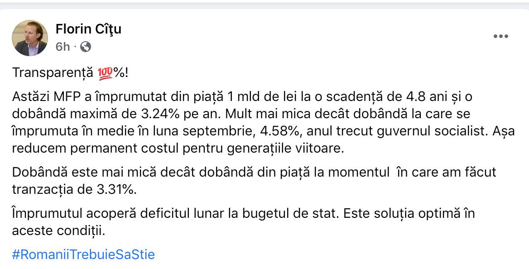Click the MFP abbreviation in the post

click(x=64, y=96)
